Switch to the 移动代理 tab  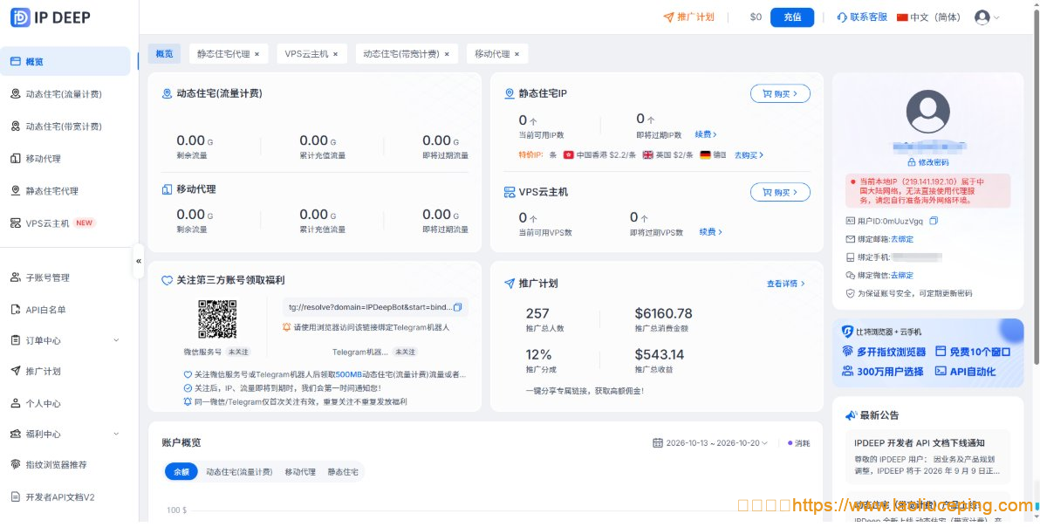492,54
